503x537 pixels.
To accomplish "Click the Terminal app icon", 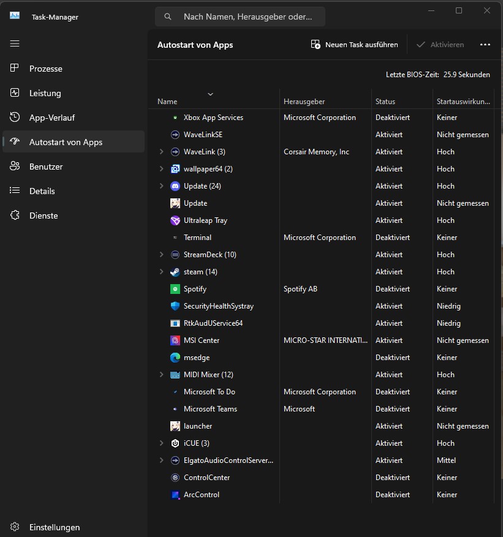I will pyautogui.click(x=175, y=238).
